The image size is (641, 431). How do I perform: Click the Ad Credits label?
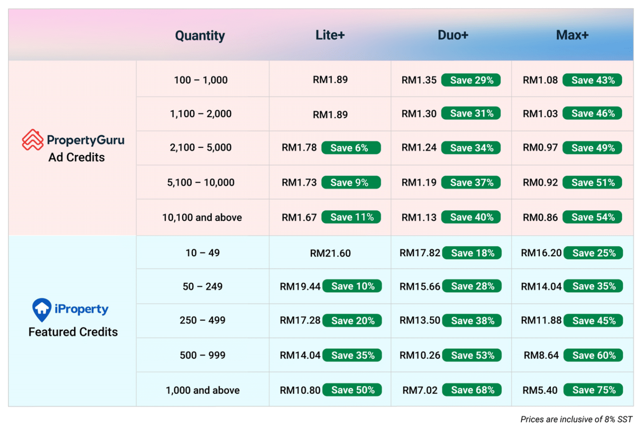tap(76, 157)
